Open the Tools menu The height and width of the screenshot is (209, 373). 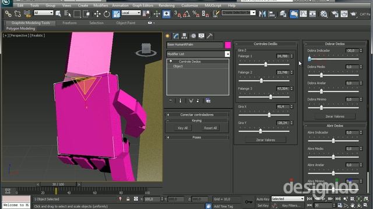pos(34,5)
